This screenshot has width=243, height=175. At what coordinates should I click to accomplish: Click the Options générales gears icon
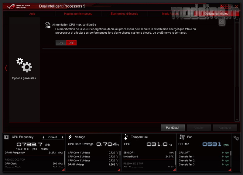point(24,65)
